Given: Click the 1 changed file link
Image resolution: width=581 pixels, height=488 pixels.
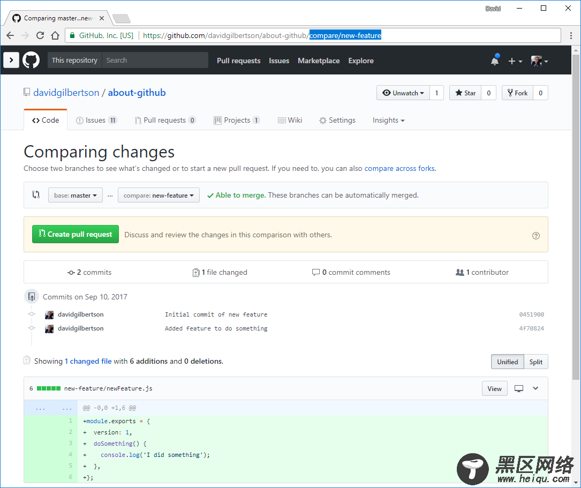Looking at the screenshot, I should (x=88, y=361).
